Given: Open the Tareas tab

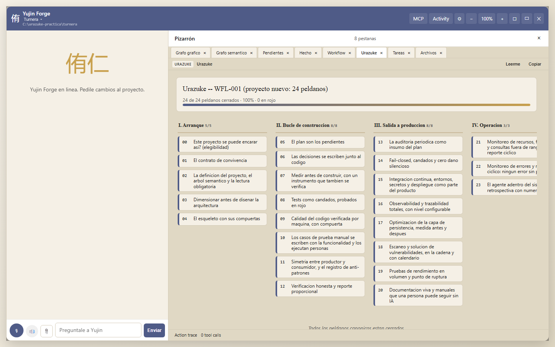Looking at the screenshot, I should pyautogui.click(x=399, y=53).
